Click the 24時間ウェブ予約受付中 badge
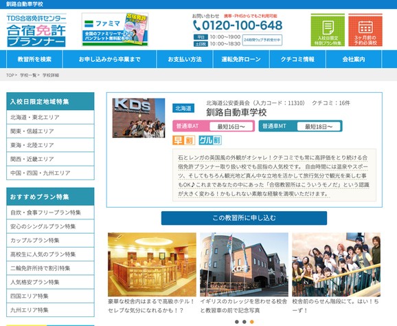The image size is (397, 326). [x=262, y=40]
